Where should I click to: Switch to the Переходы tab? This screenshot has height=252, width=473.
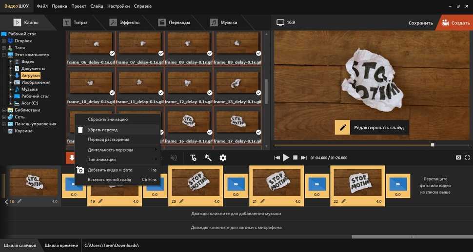175,22
